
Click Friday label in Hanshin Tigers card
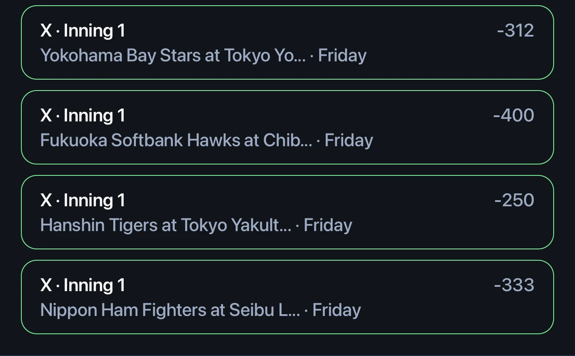(x=328, y=225)
